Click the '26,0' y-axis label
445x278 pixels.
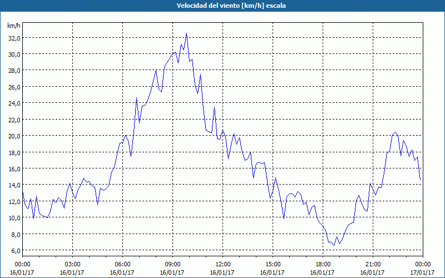[14, 87]
